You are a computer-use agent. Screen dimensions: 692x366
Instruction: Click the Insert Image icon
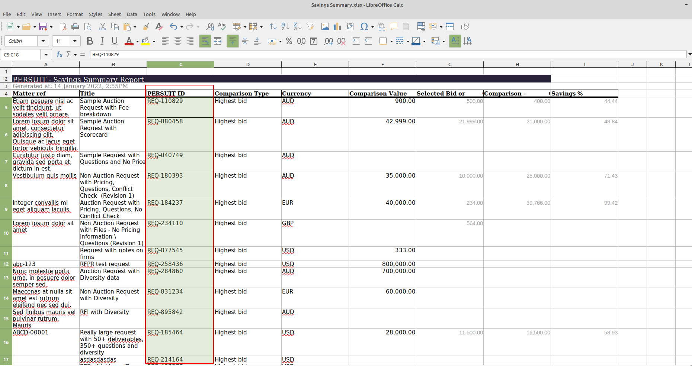(x=325, y=27)
